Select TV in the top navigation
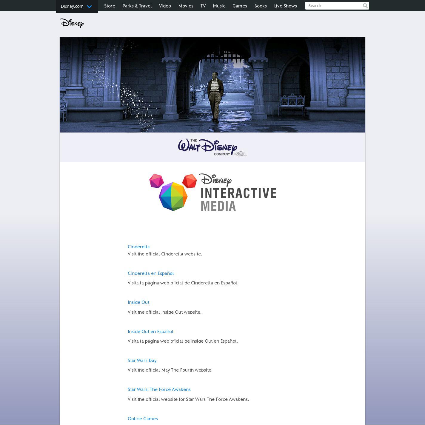 203,6
